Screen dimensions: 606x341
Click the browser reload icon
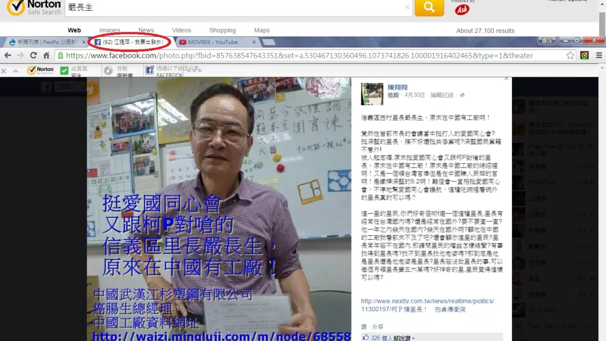tap(33, 55)
